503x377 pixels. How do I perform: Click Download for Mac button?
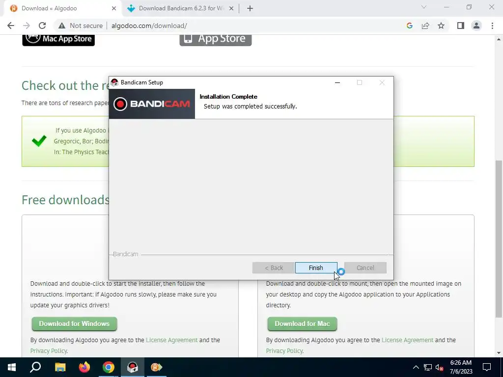302,324
